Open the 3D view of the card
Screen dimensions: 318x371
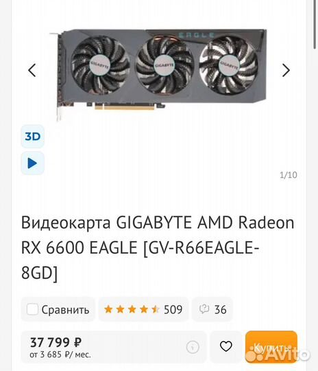click(33, 137)
